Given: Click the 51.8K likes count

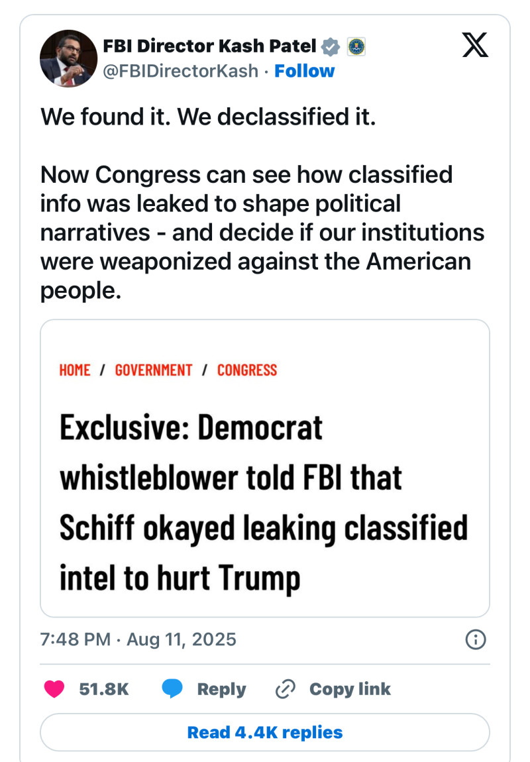Looking at the screenshot, I should (x=104, y=689).
